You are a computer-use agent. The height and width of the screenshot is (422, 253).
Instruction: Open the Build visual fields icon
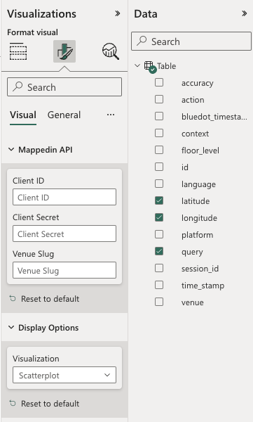(x=18, y=51)
